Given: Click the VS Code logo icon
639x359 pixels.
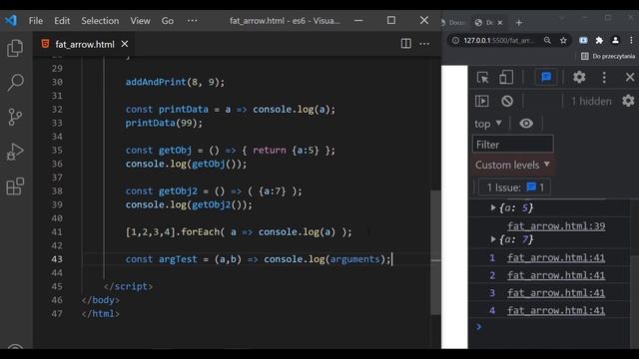Looking at the screenshot, I should point(10,20).
